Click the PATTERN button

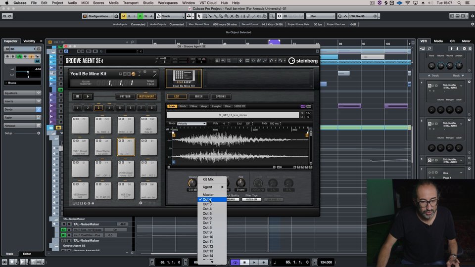[x=125, y=96]
